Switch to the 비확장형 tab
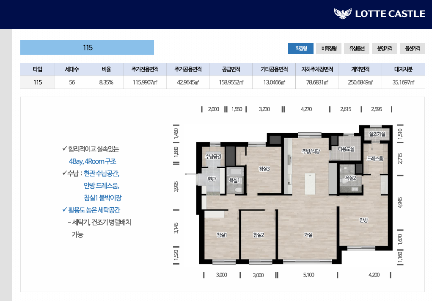Viewport: 432px width, 301px height. click(329, 48)
